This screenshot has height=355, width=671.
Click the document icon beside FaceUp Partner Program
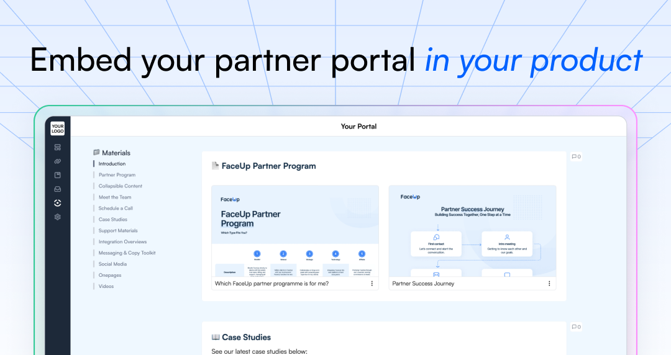[215, 166]
